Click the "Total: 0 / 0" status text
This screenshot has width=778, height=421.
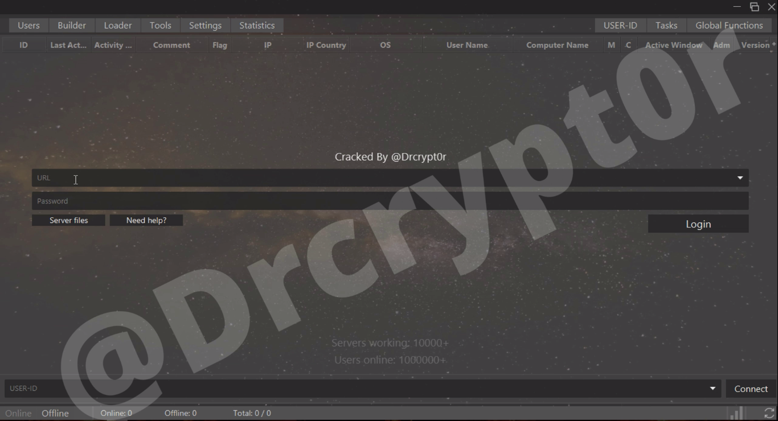pyautogui.click(x=252, y=414)
